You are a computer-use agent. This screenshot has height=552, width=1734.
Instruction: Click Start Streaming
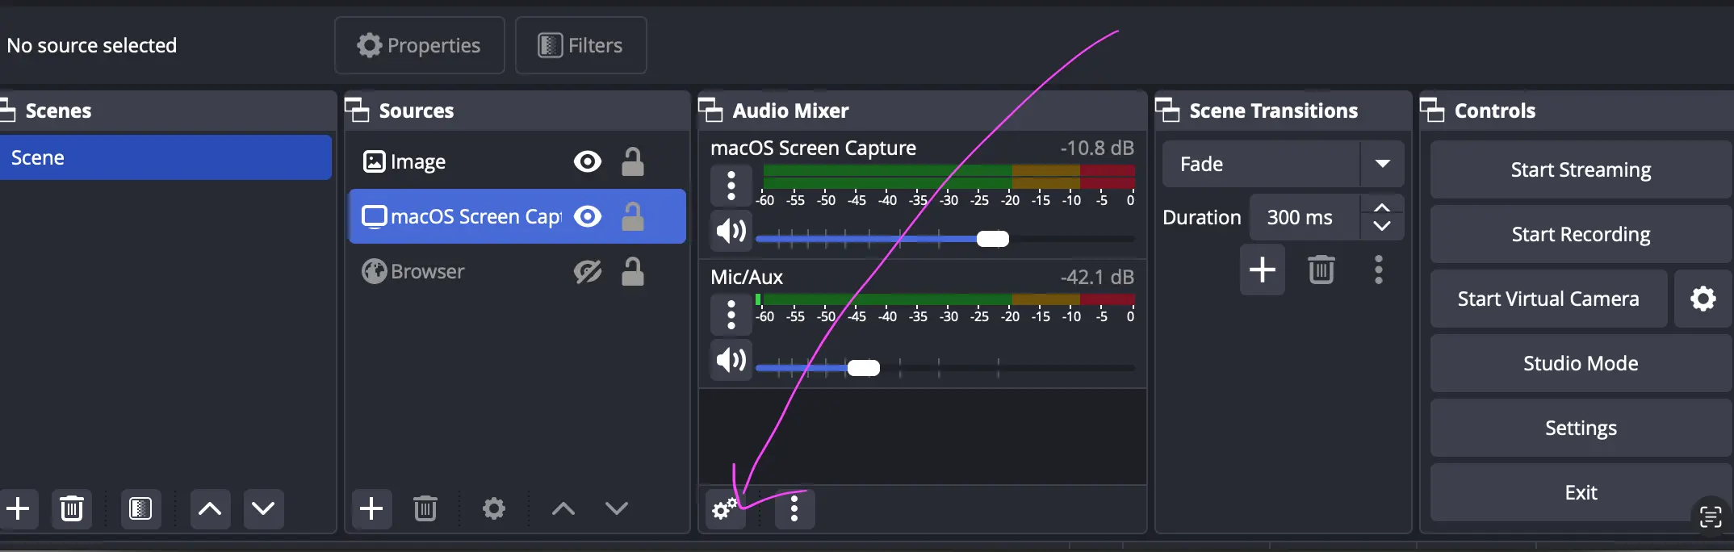[x=1581, y=169]
